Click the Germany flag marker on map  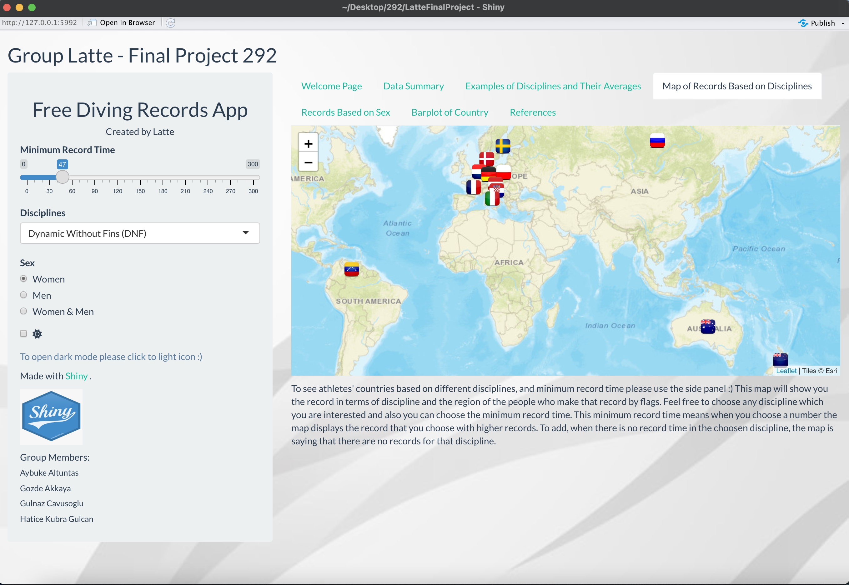click(x=488, y=174)
